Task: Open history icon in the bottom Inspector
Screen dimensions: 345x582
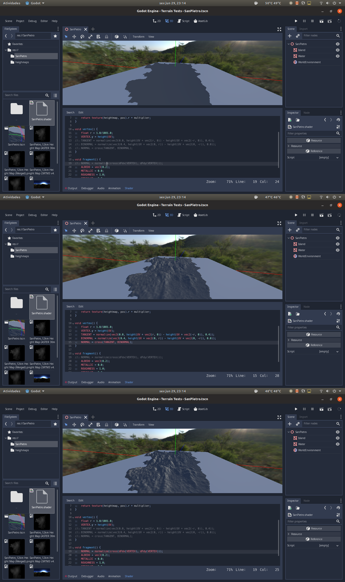Action: (338, 508)
